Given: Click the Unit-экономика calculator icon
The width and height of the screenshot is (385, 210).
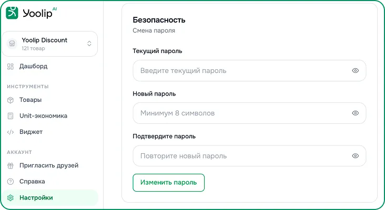Looking at the screenshot, I should (x=11, y=116).
